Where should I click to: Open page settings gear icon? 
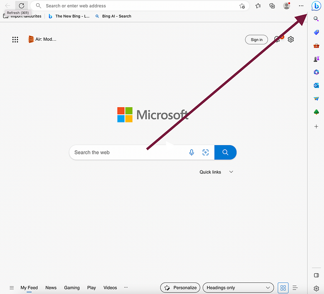(291, 39)
